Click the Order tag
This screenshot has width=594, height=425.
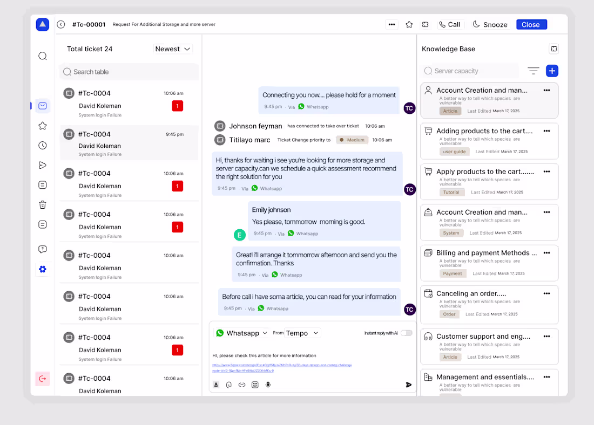tap(449, 314)
